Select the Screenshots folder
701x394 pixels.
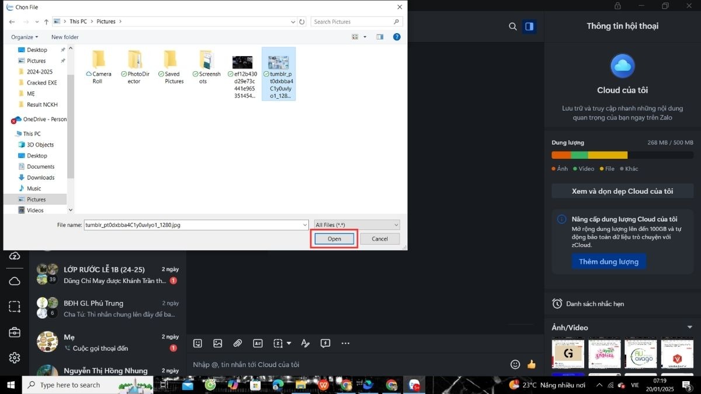(x=206, y=67)
